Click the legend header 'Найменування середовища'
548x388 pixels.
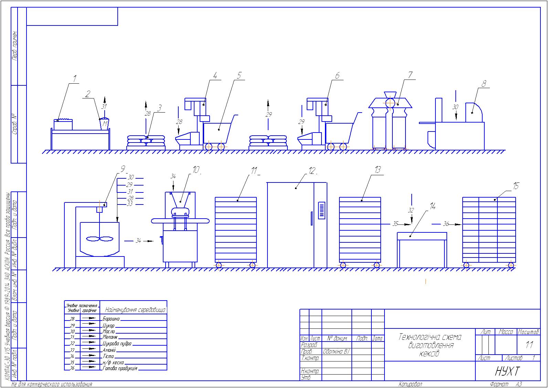(135, 310)
